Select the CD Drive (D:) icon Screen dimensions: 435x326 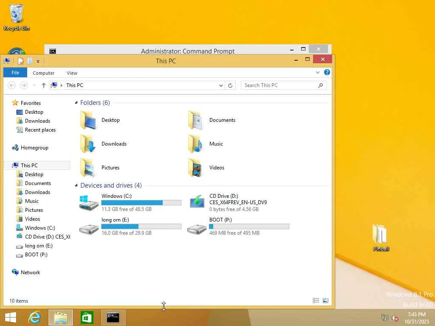[197, 202]
